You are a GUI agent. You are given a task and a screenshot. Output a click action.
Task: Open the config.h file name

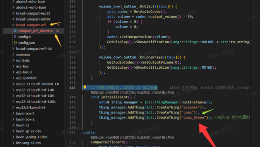tap(24, 37)
